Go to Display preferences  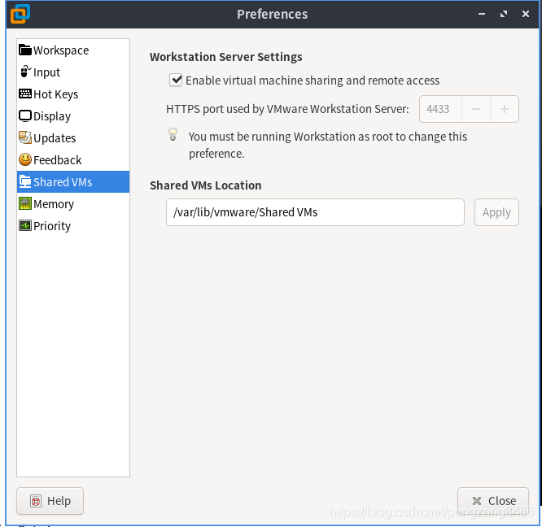pos(73,116)
